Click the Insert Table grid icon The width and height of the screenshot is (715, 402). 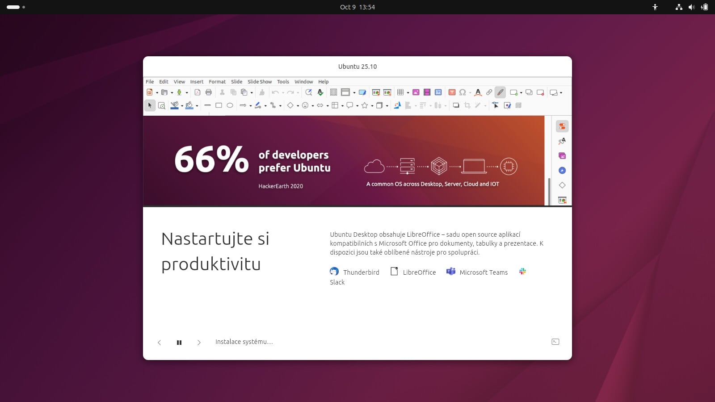click(400, 92)
